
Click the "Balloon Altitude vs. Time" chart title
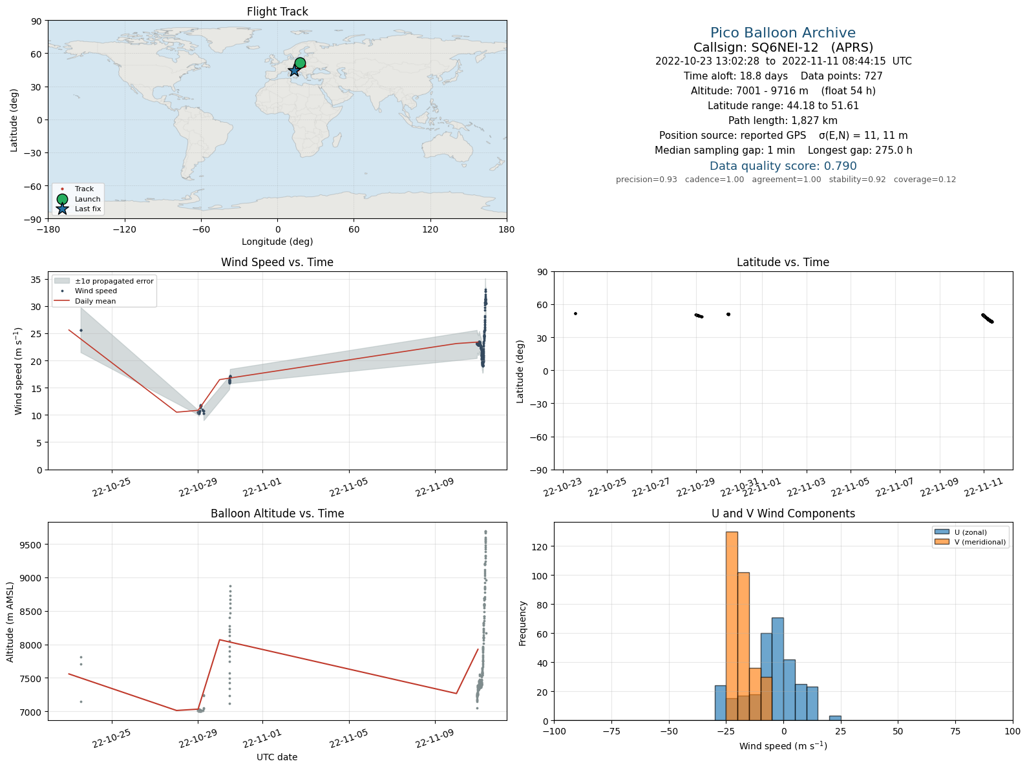[277, 514]
